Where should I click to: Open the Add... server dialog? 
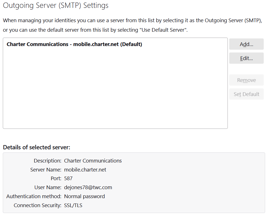click(246, 44)
